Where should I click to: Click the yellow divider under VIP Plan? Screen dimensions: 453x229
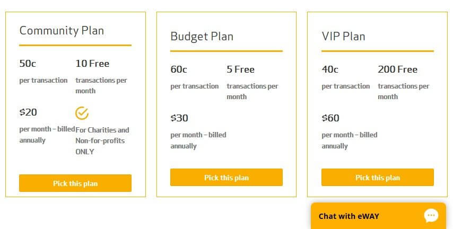pos(378,51)
